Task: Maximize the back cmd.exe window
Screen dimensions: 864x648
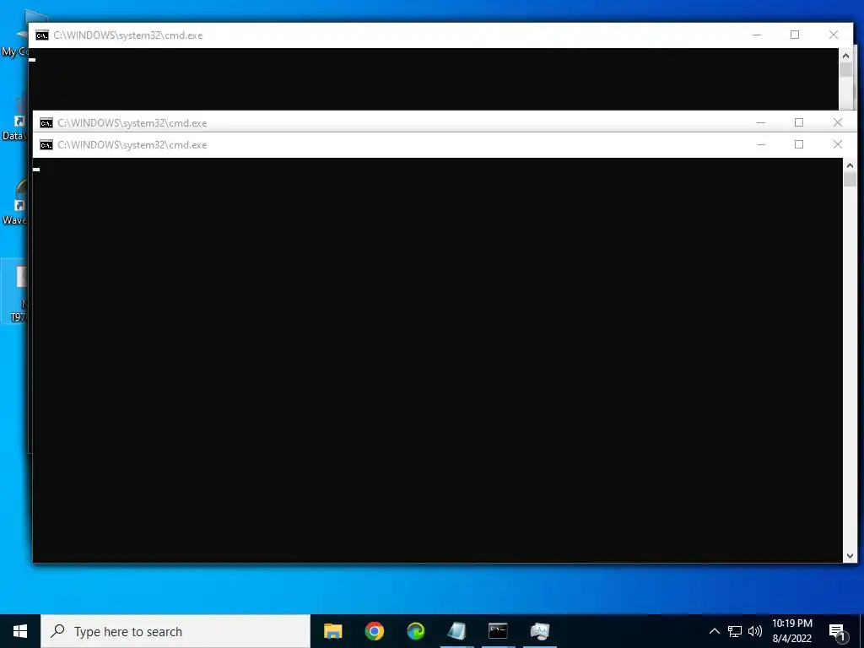Action: point(795,35)
